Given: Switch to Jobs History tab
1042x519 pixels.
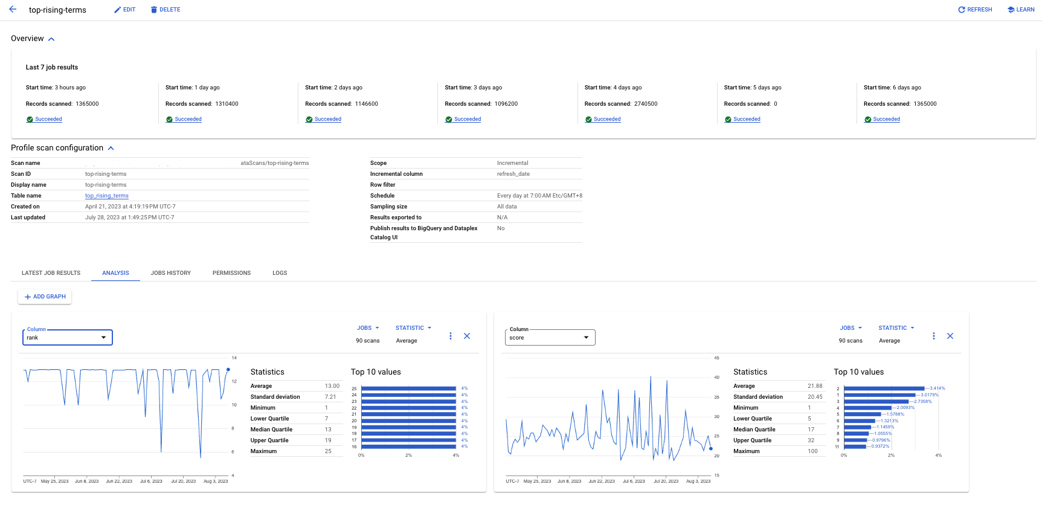Looking at the screenshot, I should coord(170,273).
